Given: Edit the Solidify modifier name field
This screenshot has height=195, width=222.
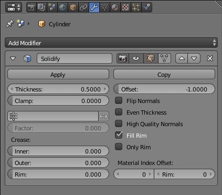Looking at the screenshot, I should 75,58.
